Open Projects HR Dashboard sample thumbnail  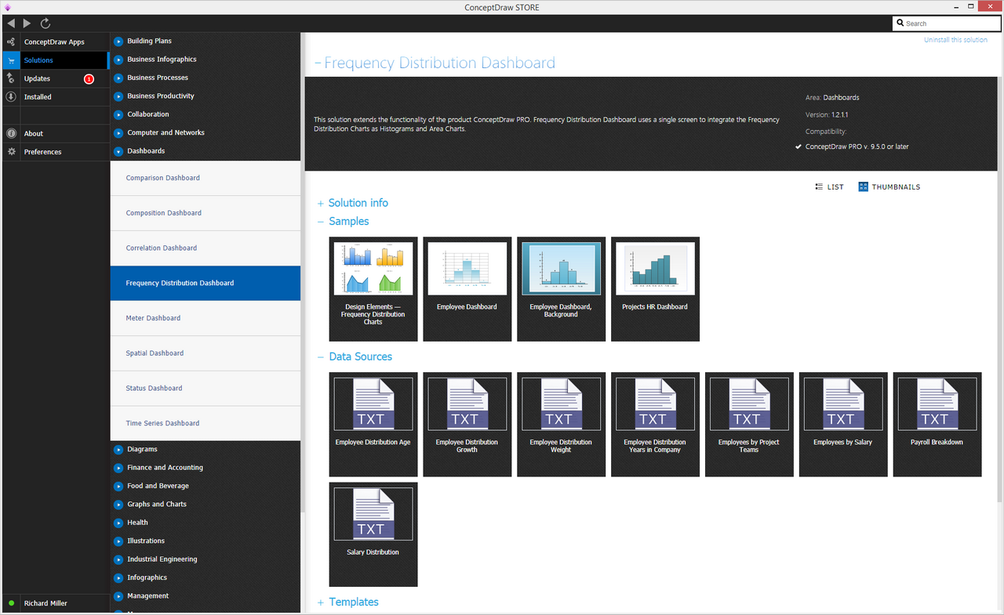click(x=655, y=289)
